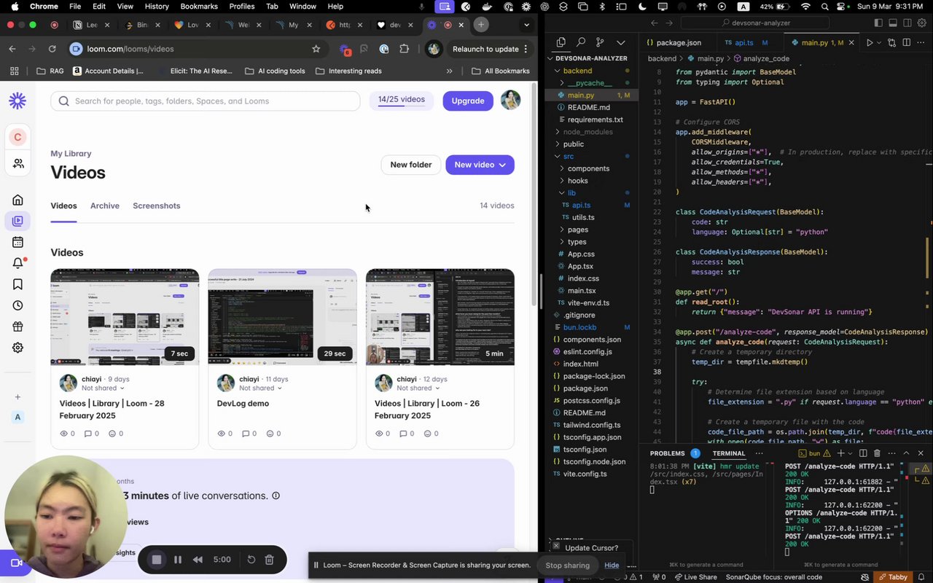Open Loom notifications bell

tap(18, 263)
